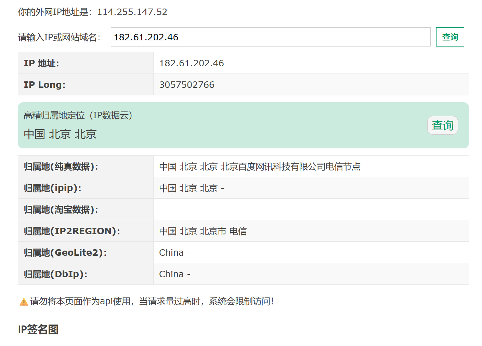Click the 请输入IP或网站域名 label
This screenshot has width=482, height=346.
59,37
